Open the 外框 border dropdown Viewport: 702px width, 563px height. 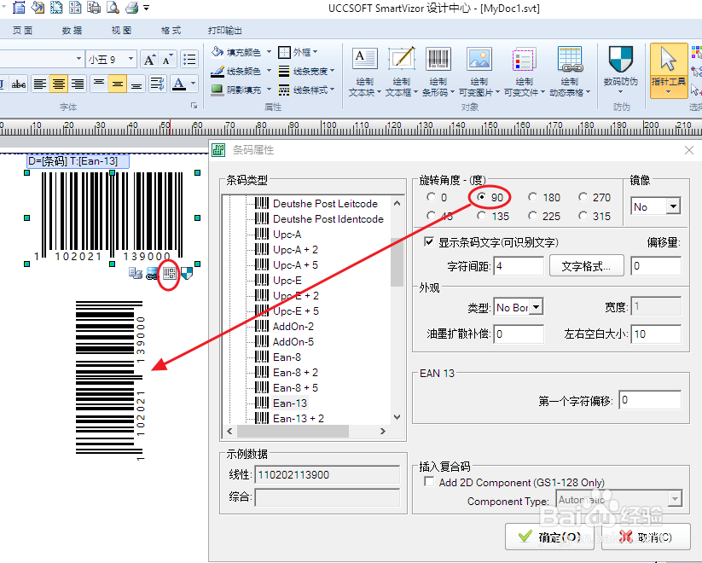coord(316,52)
